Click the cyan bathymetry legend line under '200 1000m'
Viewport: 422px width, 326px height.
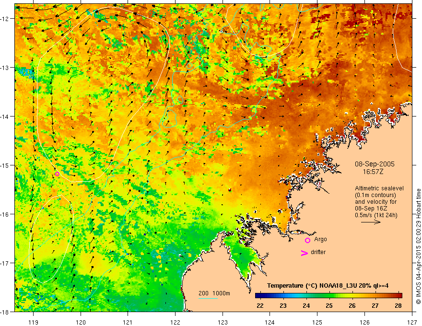(x=208, y=298)
